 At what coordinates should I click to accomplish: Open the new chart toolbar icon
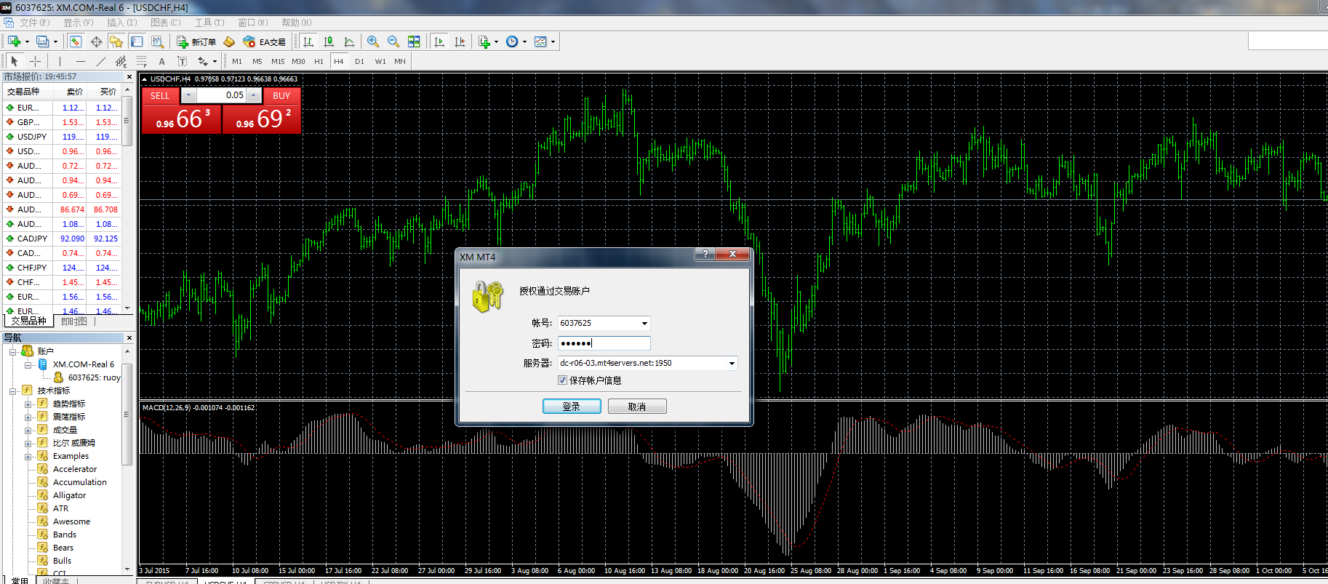(x=14, y=41)
